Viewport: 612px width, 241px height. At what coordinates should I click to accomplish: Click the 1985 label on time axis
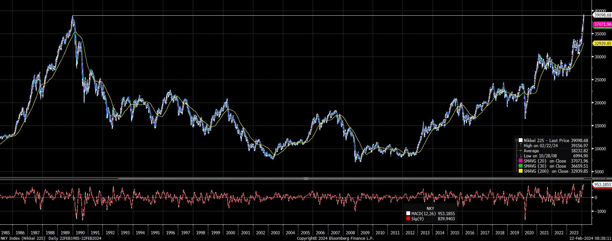pos(5,233)
